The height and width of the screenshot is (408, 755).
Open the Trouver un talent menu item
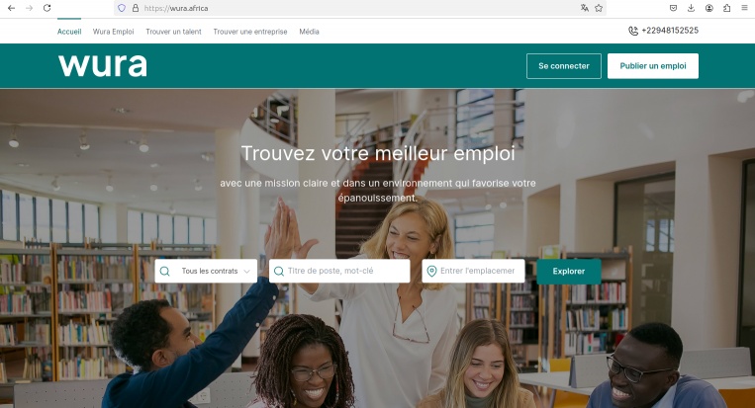[x=173, y=32]
